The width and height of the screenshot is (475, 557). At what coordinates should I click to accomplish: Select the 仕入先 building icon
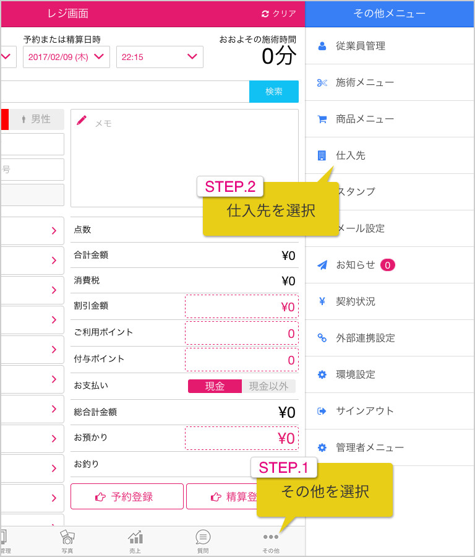point(322,155)
